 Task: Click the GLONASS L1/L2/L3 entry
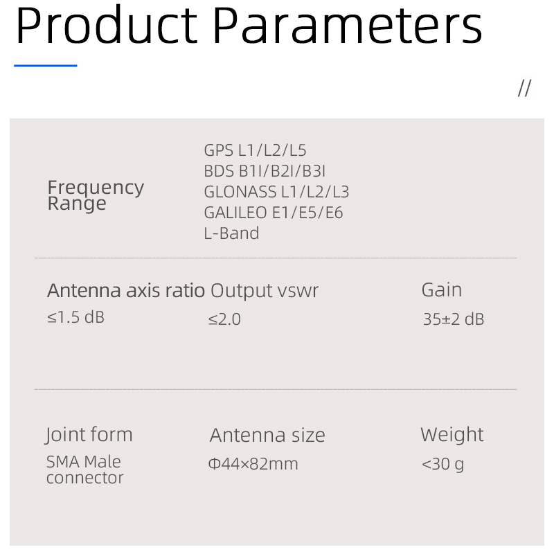276,192
